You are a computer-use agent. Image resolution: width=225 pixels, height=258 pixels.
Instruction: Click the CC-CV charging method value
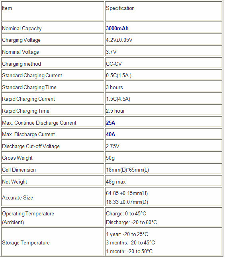pyautogui.click(x=114, y=64)
